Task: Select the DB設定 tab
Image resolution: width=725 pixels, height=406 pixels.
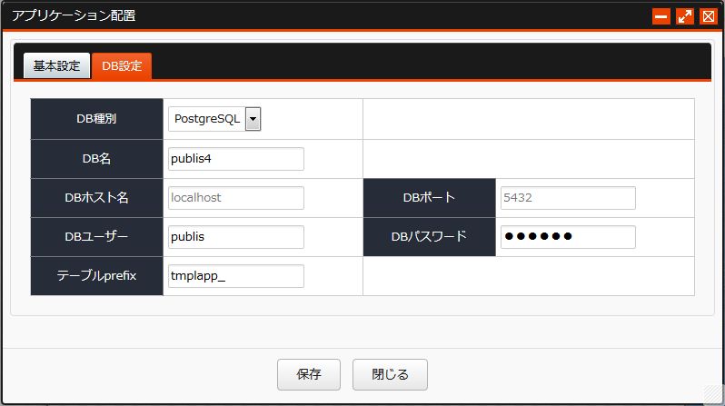Action: click(x=122, y=65)
